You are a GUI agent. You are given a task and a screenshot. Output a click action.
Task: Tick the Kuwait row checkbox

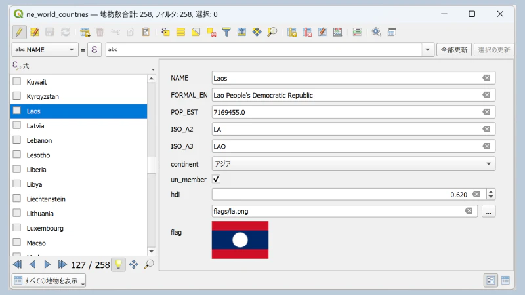pos(17,82)
